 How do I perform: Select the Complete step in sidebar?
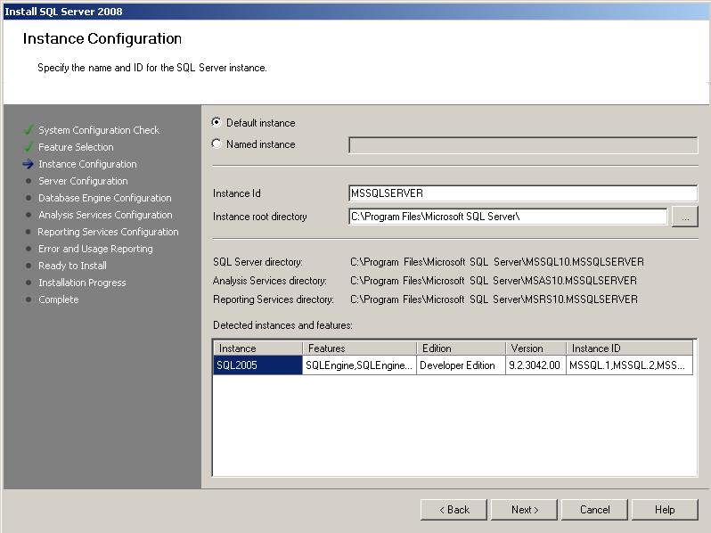pyautogui.click(x=59, y=299)
